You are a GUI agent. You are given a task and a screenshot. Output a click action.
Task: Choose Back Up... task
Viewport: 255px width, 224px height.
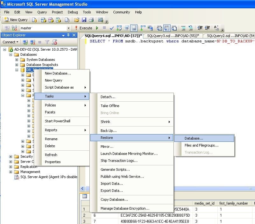coord(132,131)
